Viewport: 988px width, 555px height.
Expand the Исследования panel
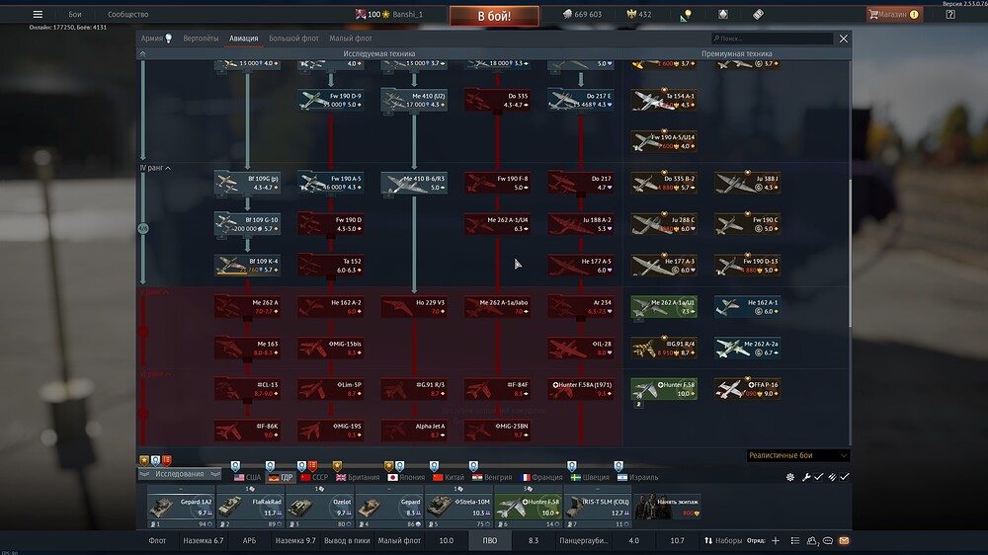180,474
